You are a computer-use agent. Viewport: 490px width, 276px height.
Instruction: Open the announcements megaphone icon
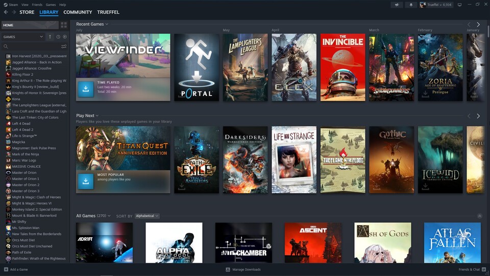tap(397, 5)
